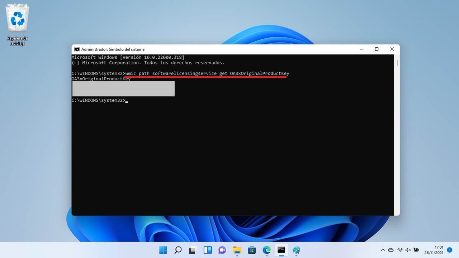Viewport: 459px width, 258px height.
Task: Click the text 'OA3xOriginalProductKey' output header
Action: (101, 79)
